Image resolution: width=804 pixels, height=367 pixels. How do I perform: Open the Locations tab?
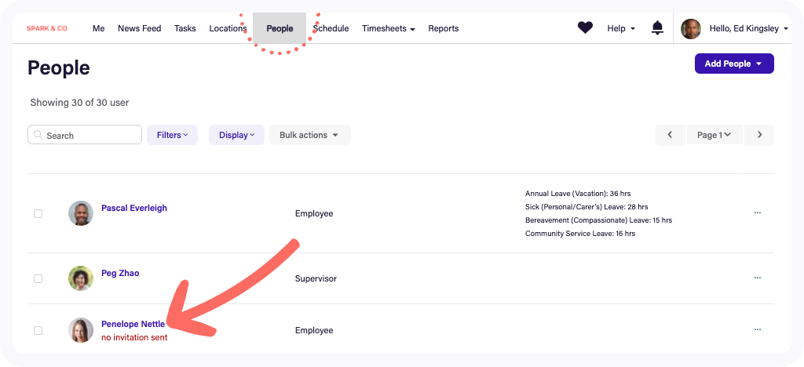(x=228, y=29)
